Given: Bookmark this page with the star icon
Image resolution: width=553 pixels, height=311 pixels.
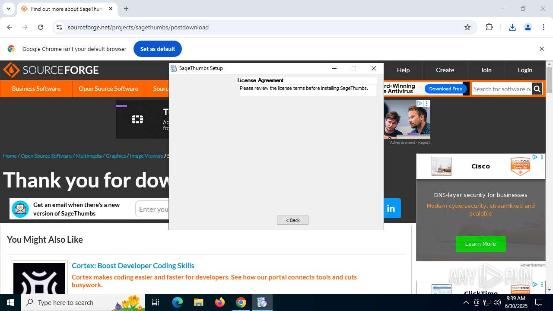Looking at the screenshot, I should pyautogui.click(x=467, y=27).
